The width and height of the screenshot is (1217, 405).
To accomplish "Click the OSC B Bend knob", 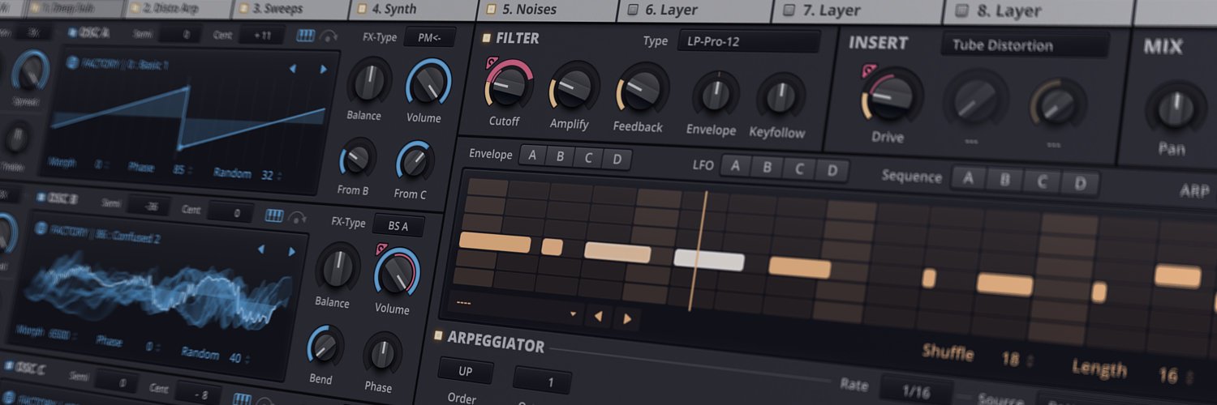I will point(325,346).
